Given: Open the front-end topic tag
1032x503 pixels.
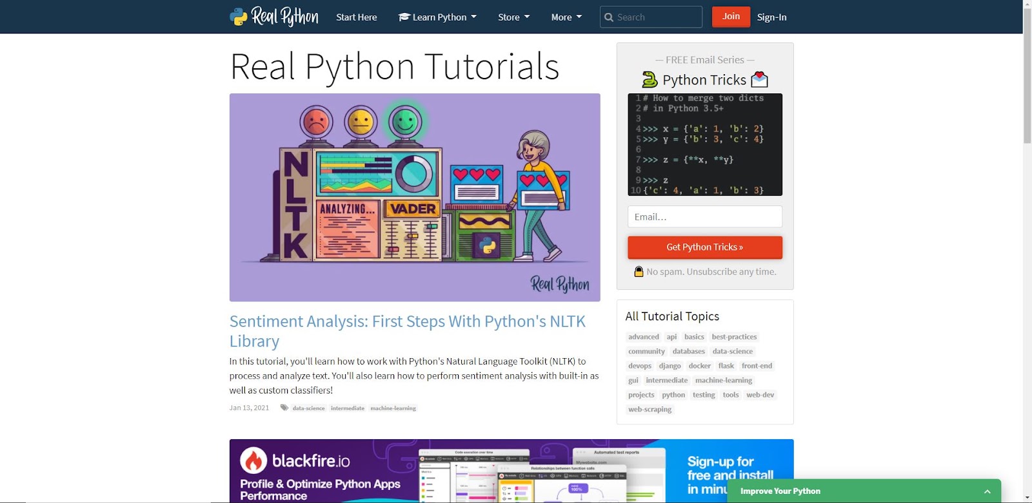Looking at the screenshot, I should (x=757, y=366).
